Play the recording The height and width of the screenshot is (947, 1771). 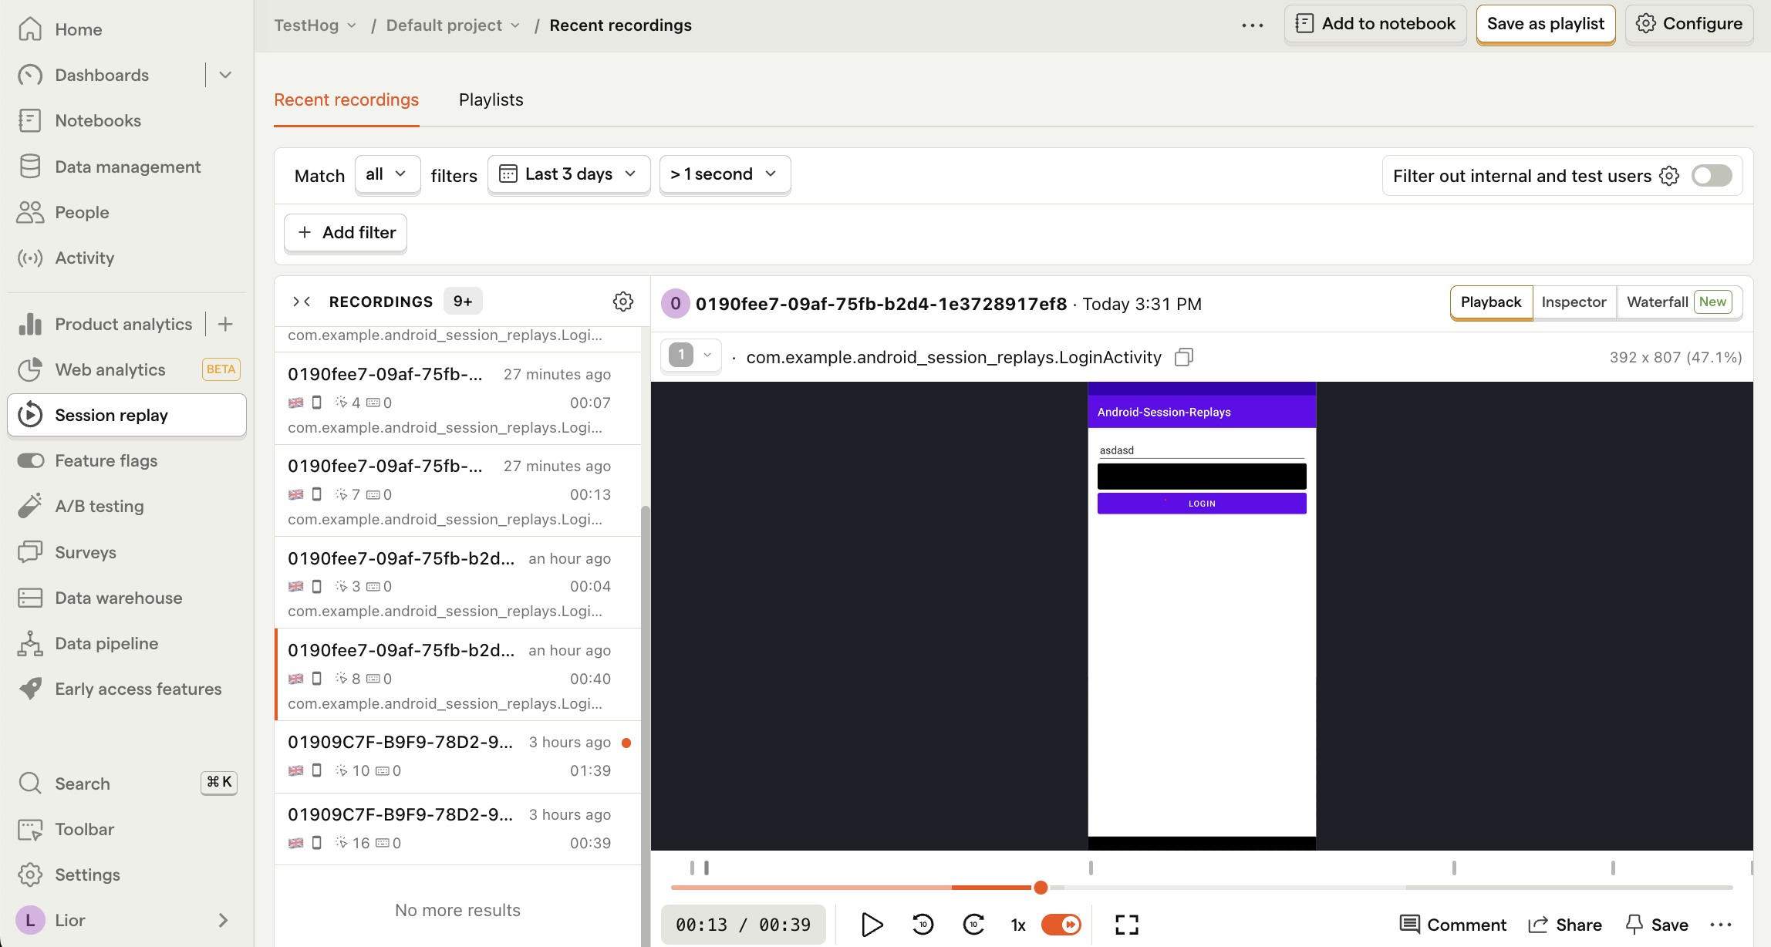(872, 925)
